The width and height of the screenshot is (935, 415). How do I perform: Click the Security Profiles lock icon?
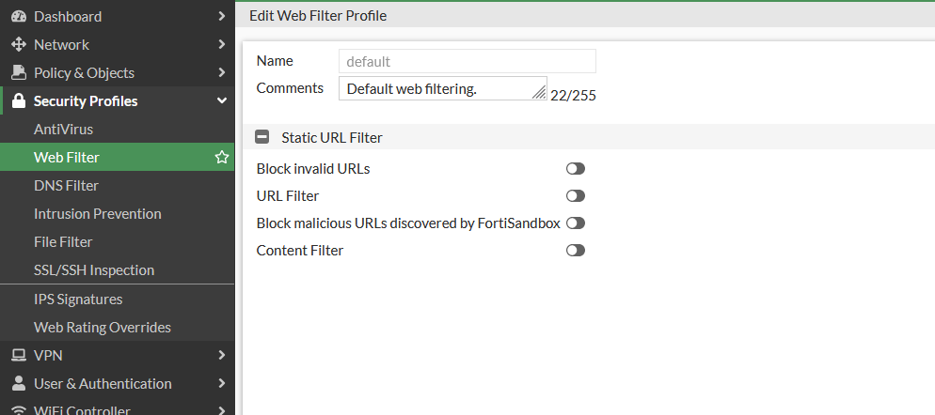click(x=18, y=100)
